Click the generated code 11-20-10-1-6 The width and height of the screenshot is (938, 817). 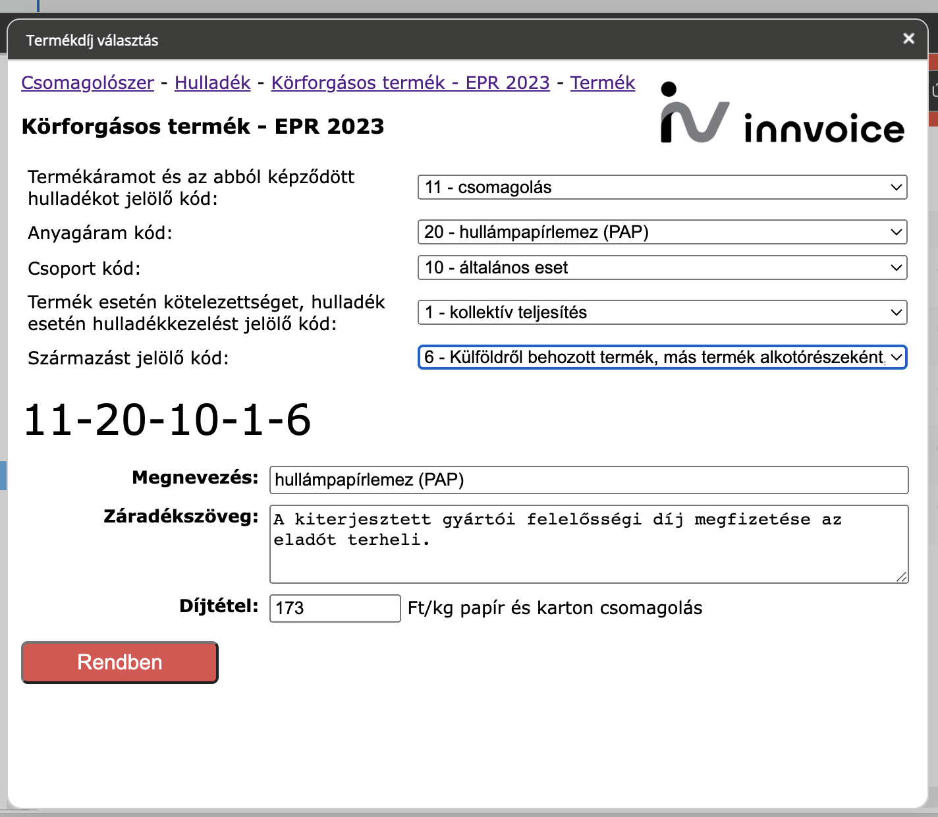click(x=167, y=420)
